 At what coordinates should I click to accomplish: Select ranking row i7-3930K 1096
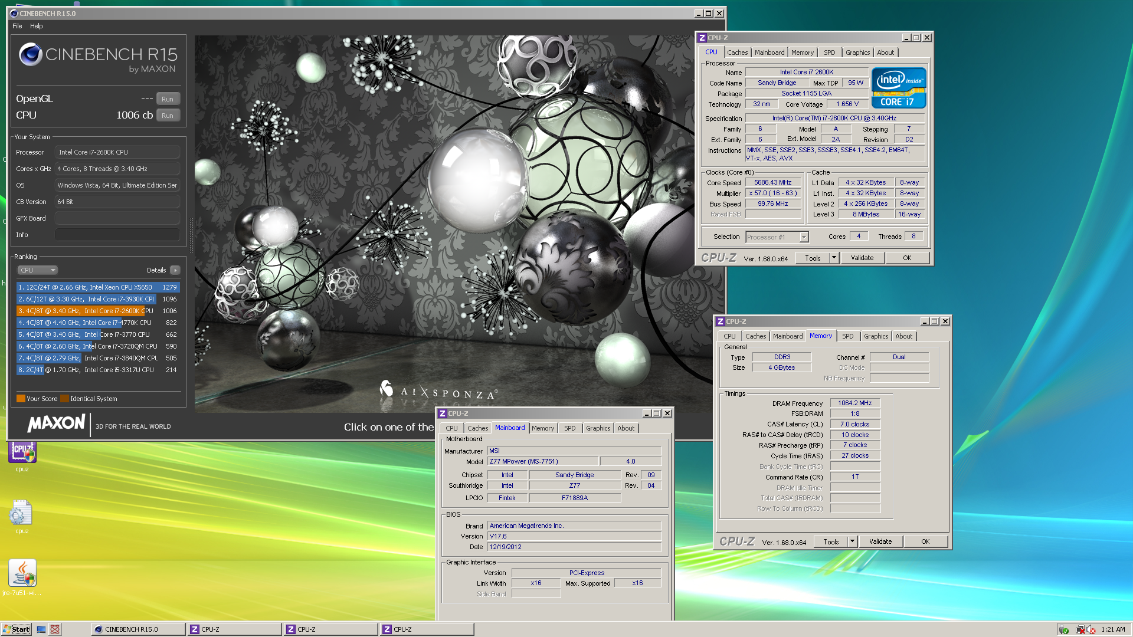tap(98, 299)
